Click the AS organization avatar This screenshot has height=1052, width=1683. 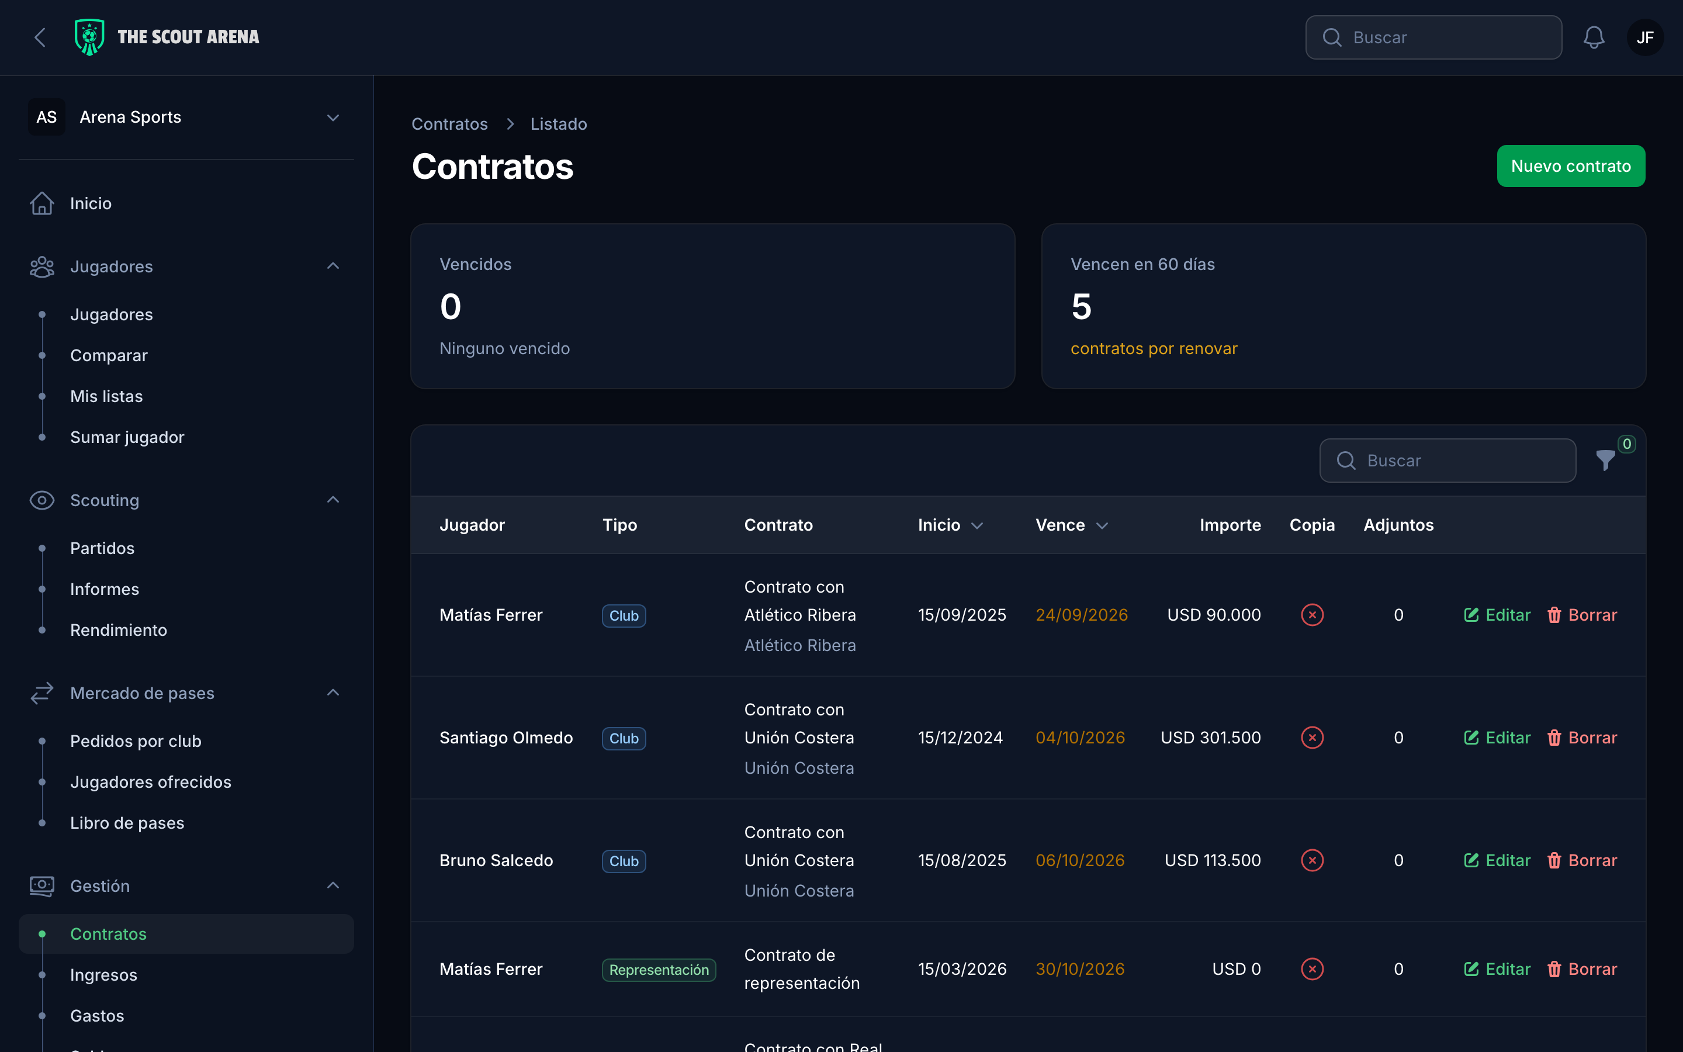coord(47,117)
